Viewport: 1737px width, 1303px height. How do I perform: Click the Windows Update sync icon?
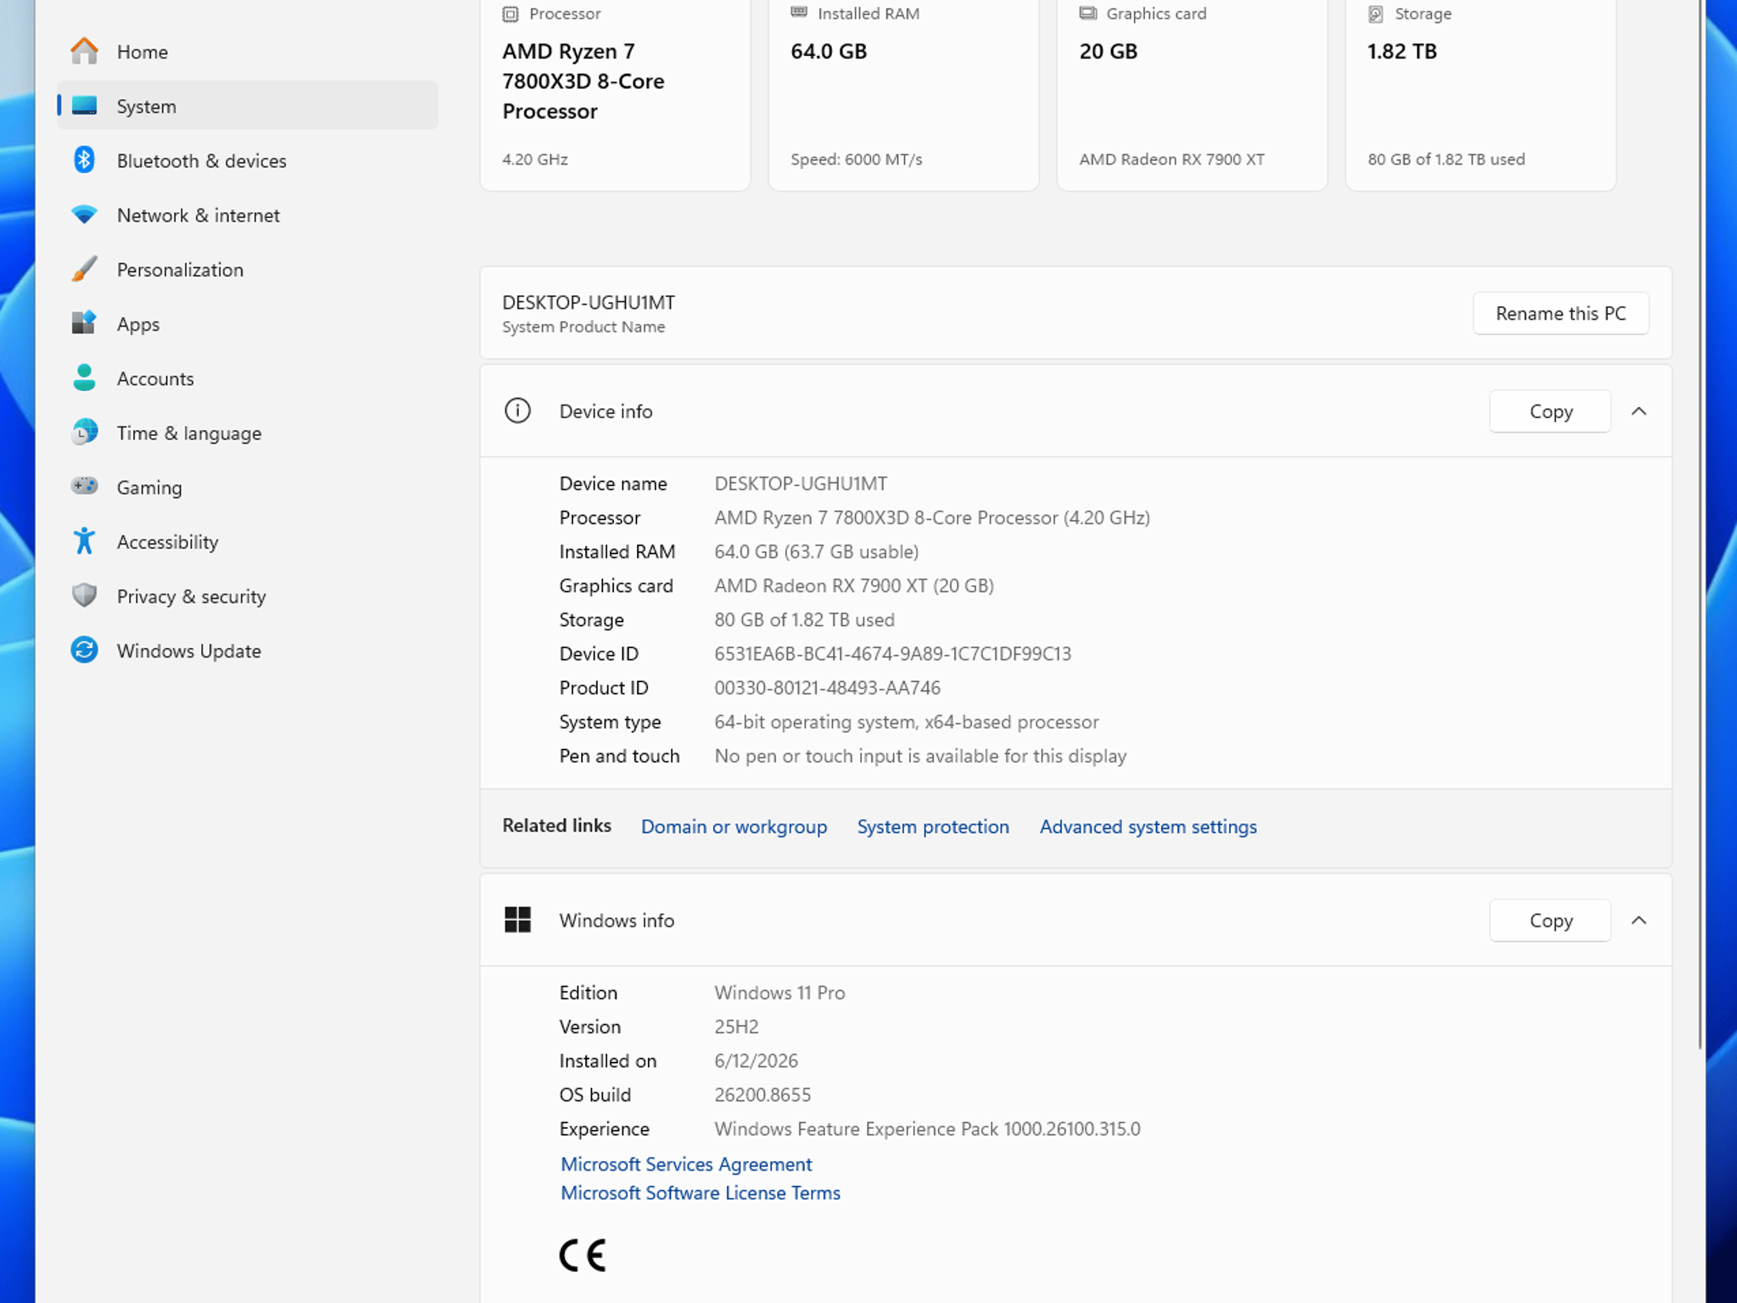click(84, 650)
